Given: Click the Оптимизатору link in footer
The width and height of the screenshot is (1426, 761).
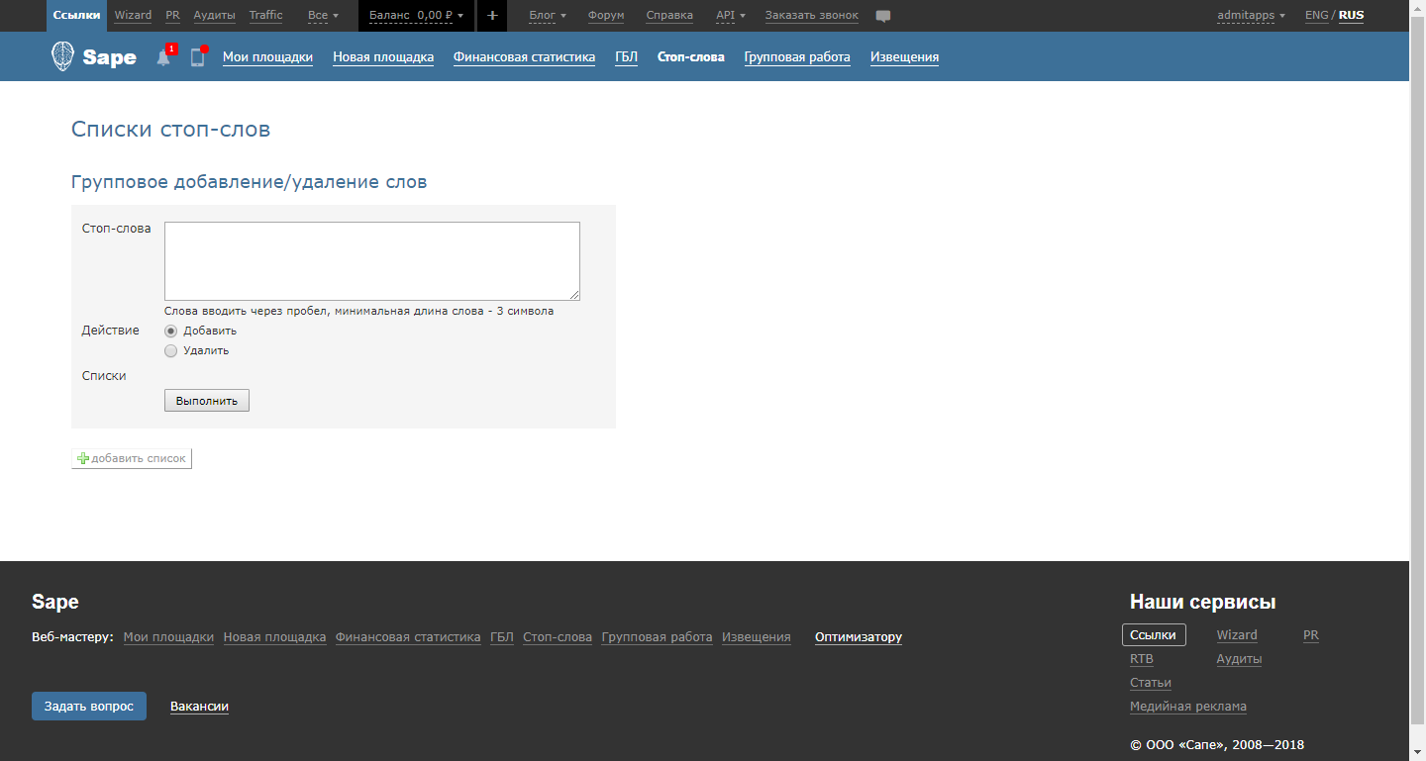Looking at the screenshot, I should tap(859, 637).
